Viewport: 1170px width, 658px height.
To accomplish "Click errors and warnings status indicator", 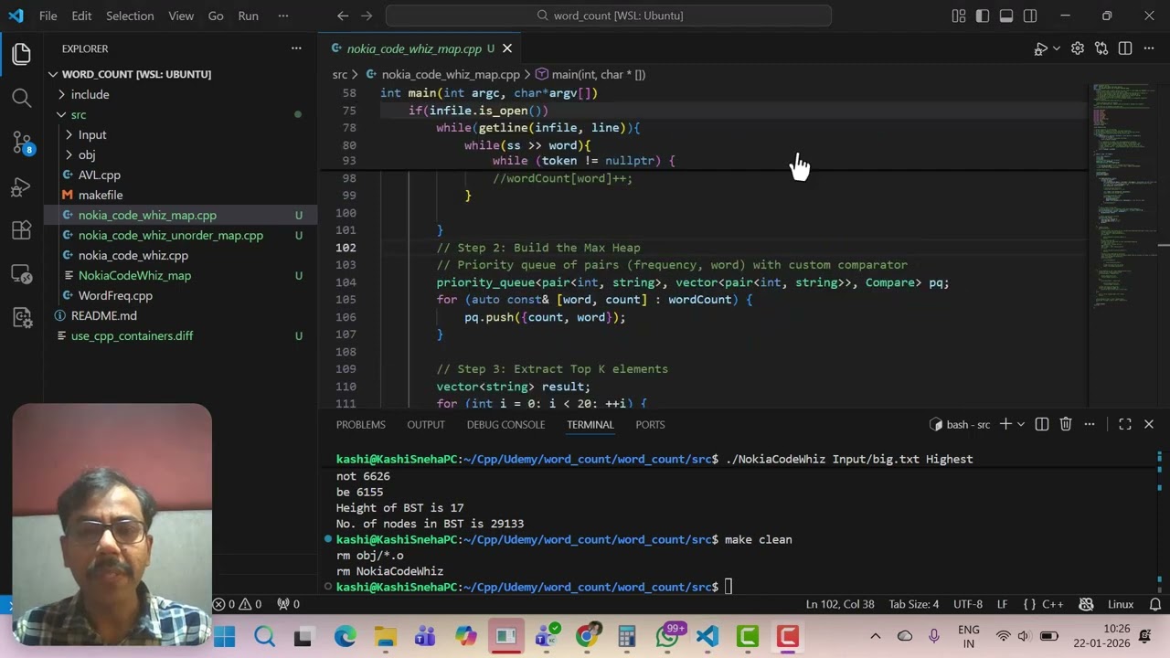I will point(238,604).
